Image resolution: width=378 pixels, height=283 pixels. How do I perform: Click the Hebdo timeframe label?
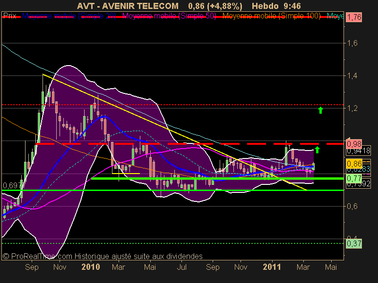click(266, 6)
